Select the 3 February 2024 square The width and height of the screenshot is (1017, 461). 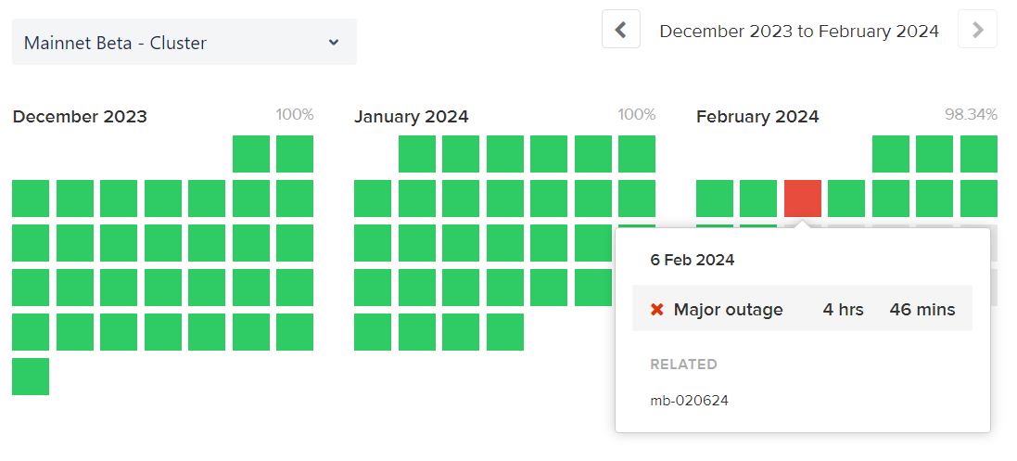click(x=979, y=154)
